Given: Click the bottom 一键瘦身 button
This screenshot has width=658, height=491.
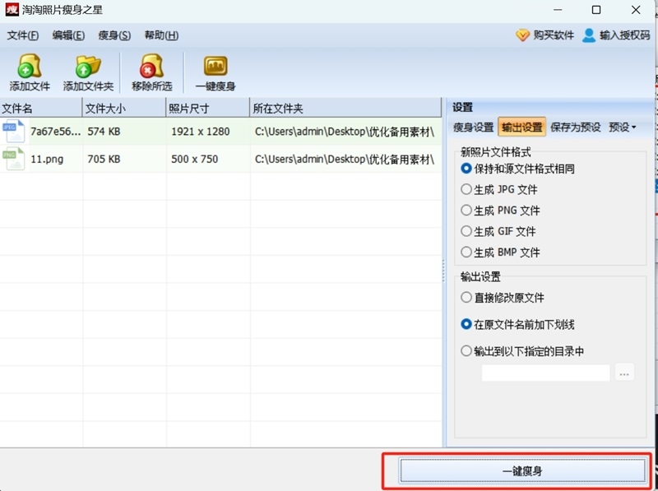Looking at the screenshot, I should click(522, 471).
